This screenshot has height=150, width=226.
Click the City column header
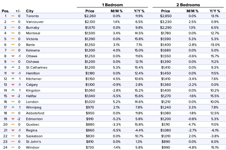[x=30, y=11]
